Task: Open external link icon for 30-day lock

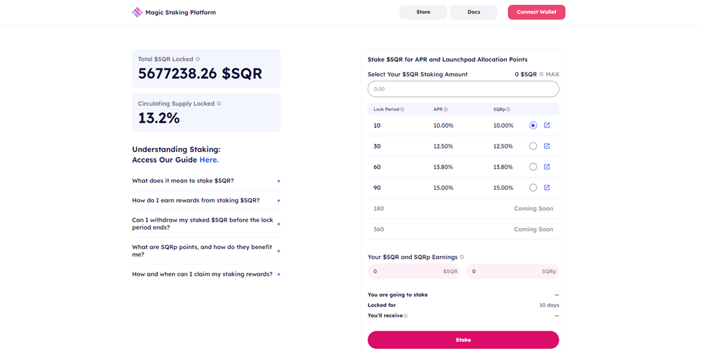Action: (547, 147)
